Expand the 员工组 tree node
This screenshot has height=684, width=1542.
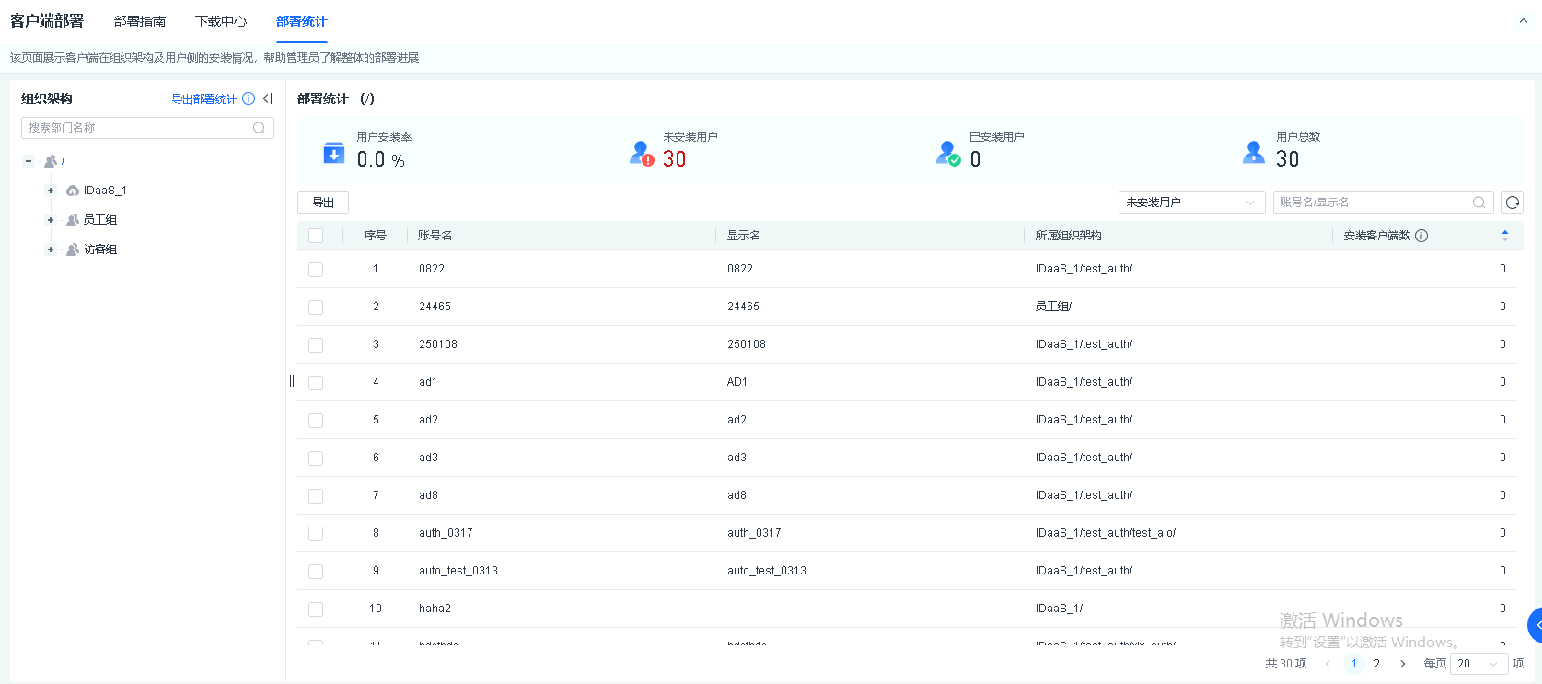51,220
